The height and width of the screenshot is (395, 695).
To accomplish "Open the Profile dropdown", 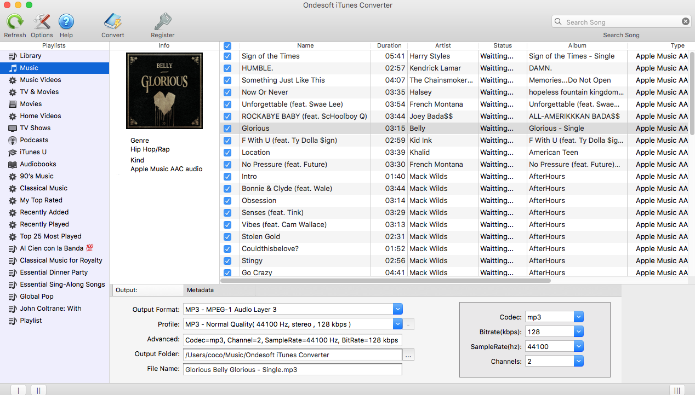I will (x=398, y=324).
